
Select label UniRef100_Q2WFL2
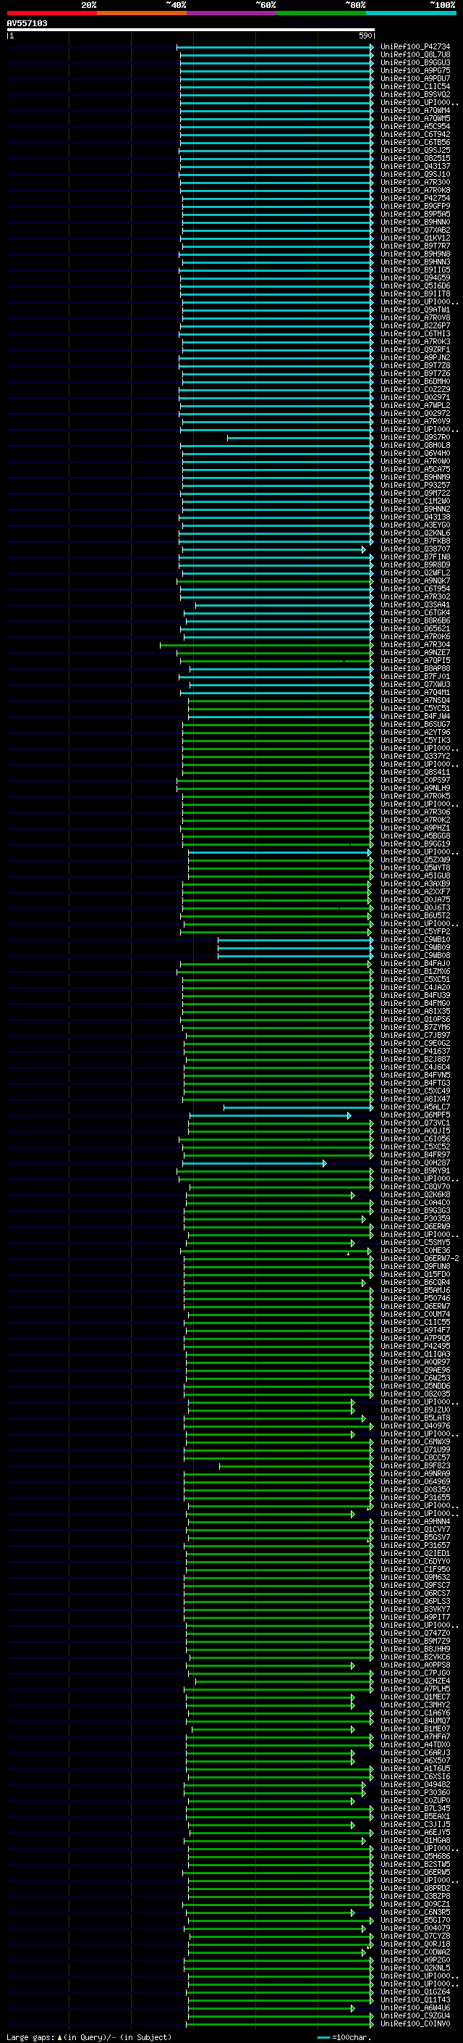(x=415, y=573)
